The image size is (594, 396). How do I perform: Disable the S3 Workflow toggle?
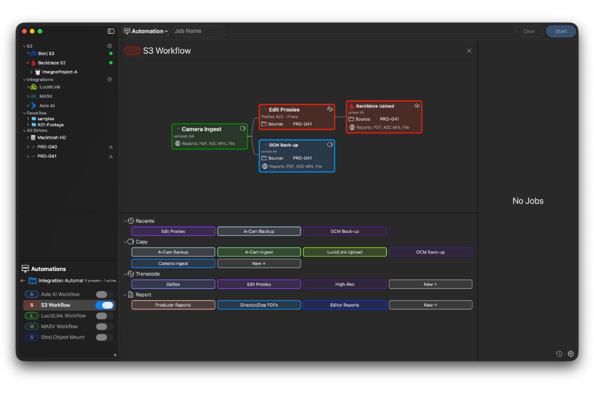click(104, 306)
